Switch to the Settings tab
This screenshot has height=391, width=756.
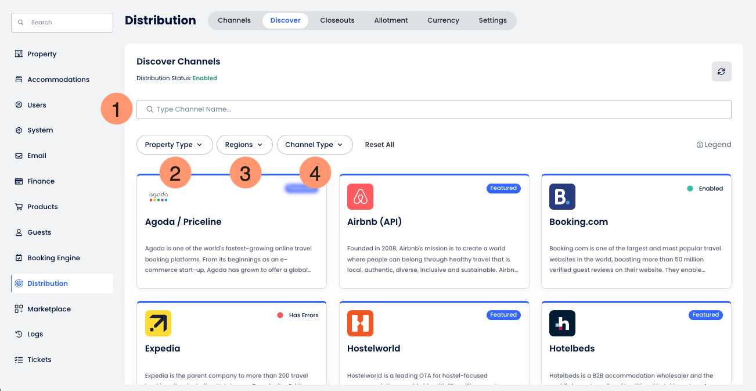point(493,20)
